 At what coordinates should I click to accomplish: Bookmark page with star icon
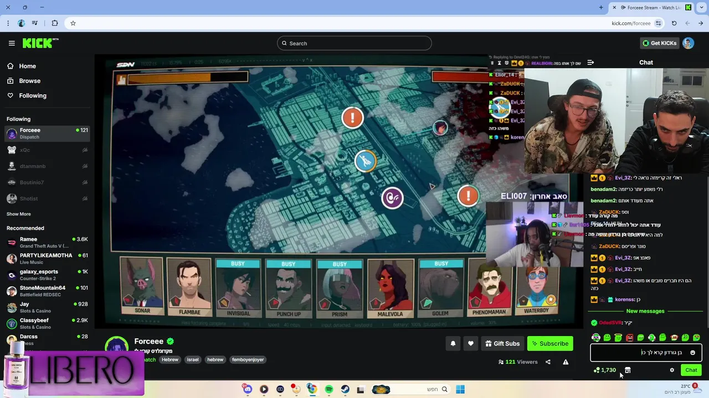(x=73, y=23)
